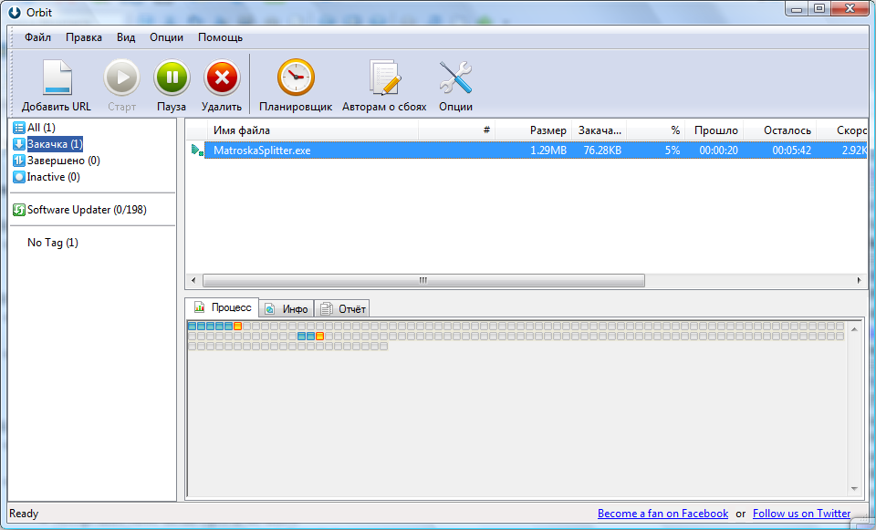Open Авторам о сбоях bug report

[x=384, y=78]
